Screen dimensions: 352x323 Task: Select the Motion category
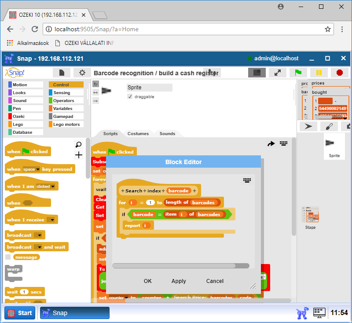point(26,84)
